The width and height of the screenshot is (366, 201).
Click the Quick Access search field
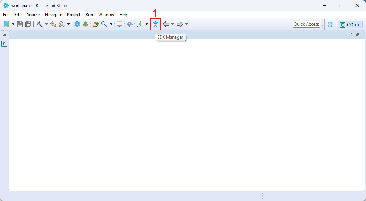306,24
